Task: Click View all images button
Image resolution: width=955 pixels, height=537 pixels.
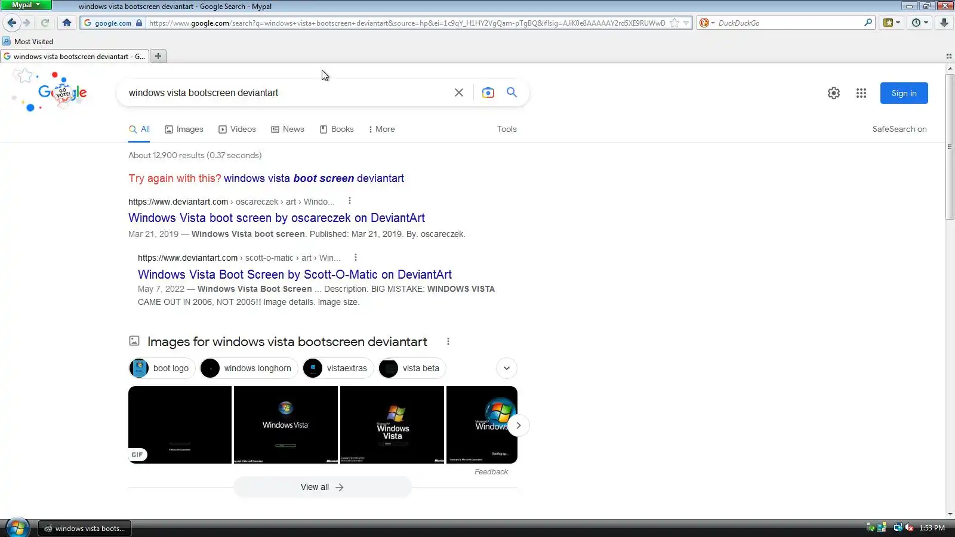Action: point(322,487)
